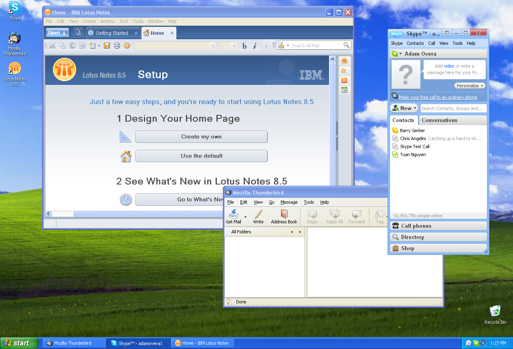This screenshot has width=513, height=349.
Task: Click the Save floppy disk icon in Lotus Notes
Action: point(107,46)
